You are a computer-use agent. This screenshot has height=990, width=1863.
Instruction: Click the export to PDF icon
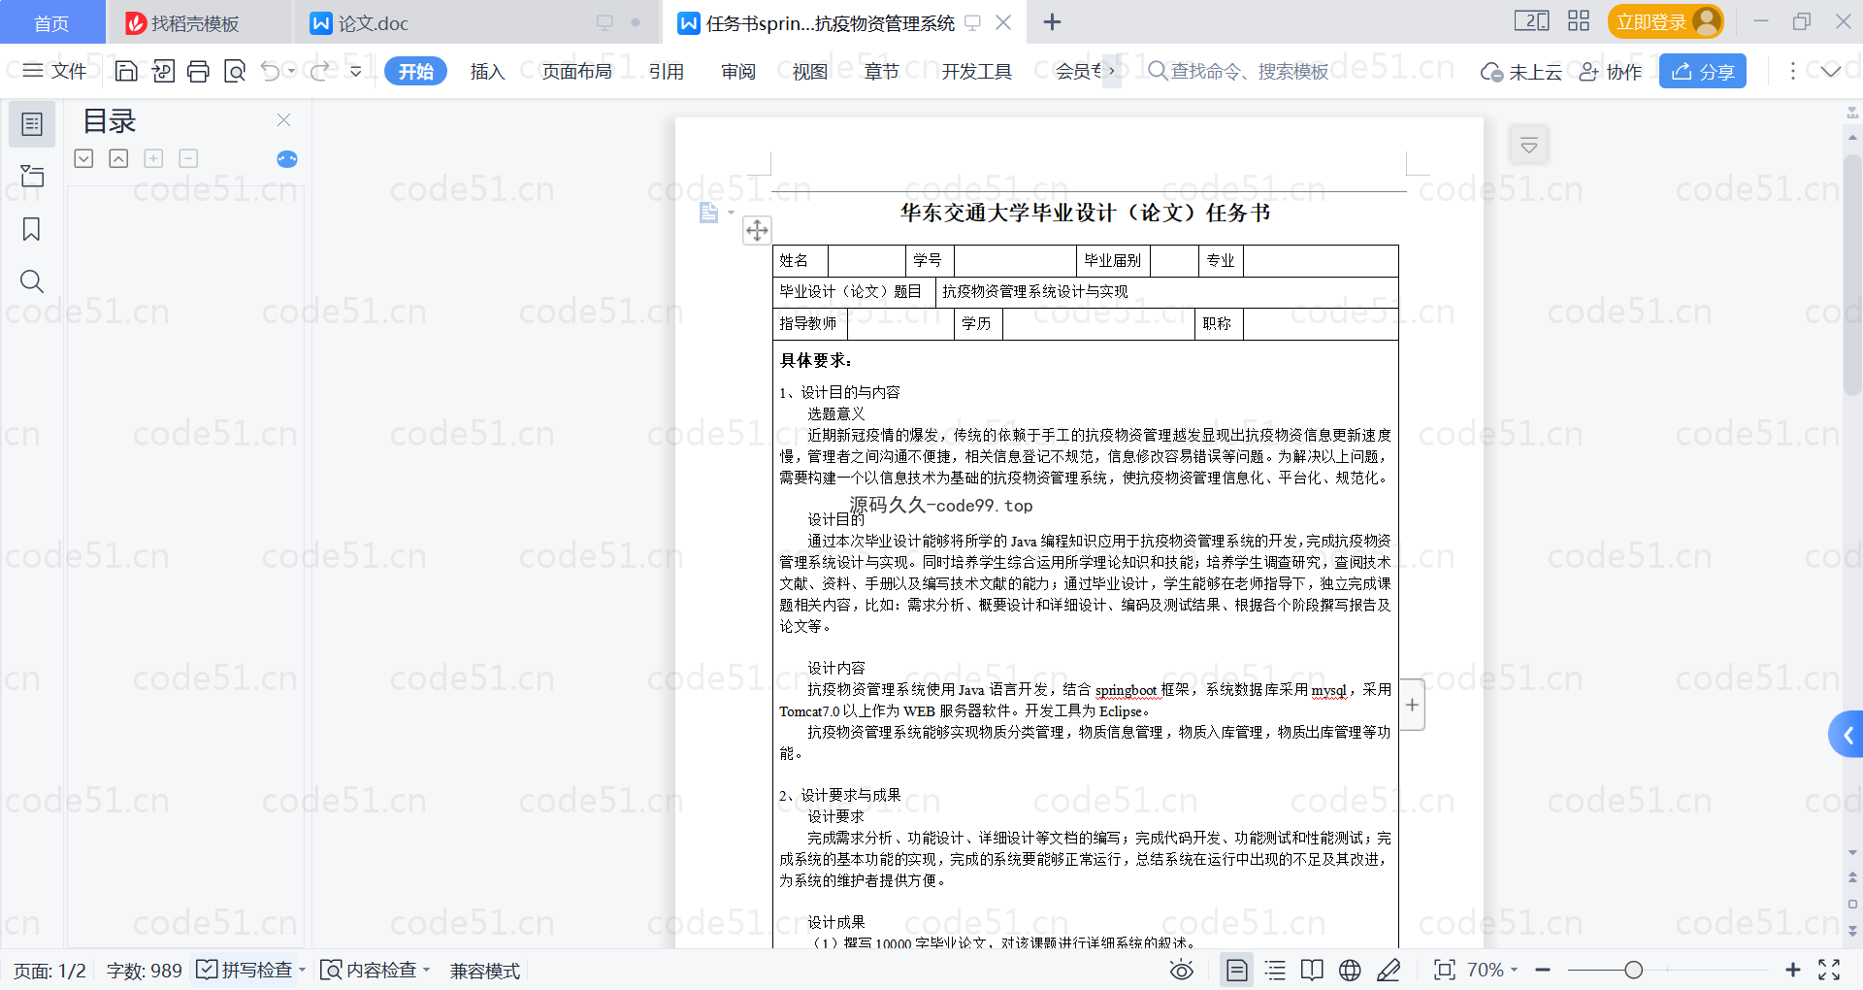coord(163,71)
